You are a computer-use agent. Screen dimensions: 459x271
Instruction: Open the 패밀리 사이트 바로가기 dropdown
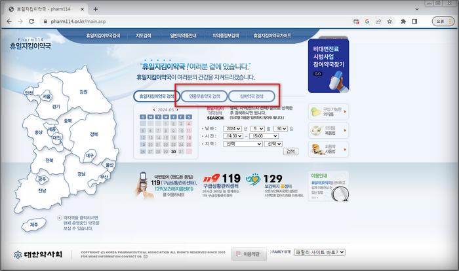point(320,252)
